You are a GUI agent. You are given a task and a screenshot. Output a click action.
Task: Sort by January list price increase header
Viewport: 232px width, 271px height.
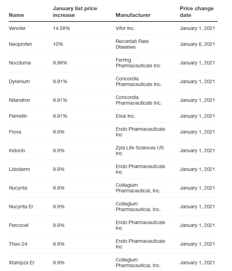[75, 12]
